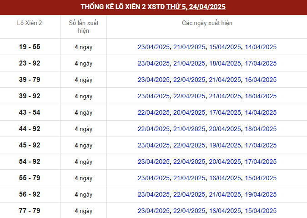
Task: Open 21/04/2025 link in the 44 - 92 row
Action: click(189, 129)
